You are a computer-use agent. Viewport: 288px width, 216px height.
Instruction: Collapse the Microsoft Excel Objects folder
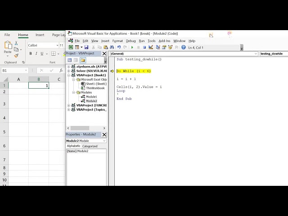[x=73, y=80]
